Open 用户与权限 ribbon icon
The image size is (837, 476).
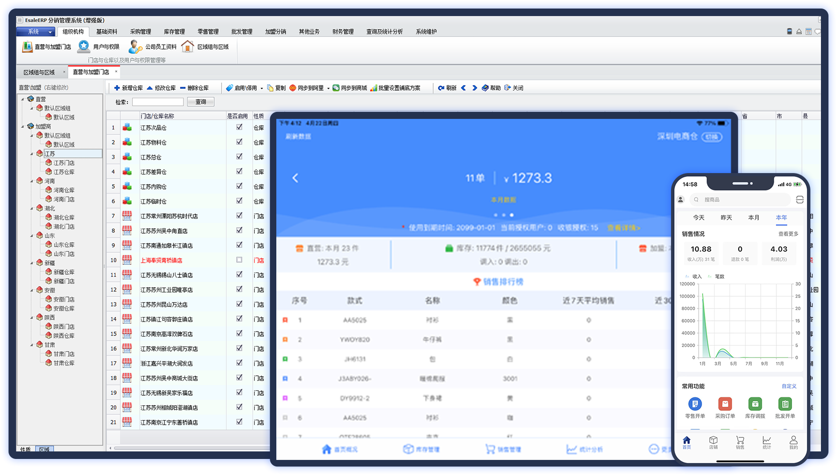[x=84, y=47]
